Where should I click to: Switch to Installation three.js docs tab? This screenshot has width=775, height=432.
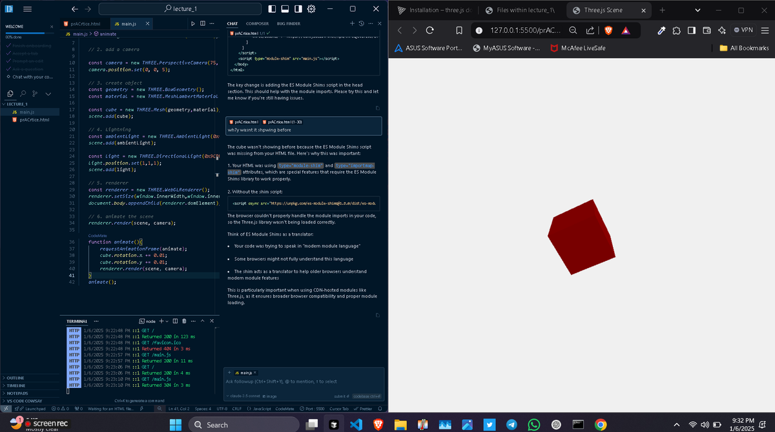coord(437,10)
